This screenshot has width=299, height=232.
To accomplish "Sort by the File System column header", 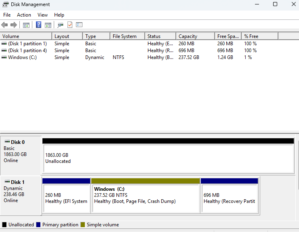I will click(x=128, y=36).
